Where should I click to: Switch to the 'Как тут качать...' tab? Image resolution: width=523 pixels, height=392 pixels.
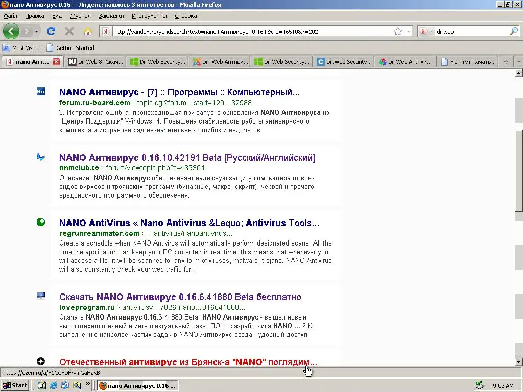pos(468,62)
